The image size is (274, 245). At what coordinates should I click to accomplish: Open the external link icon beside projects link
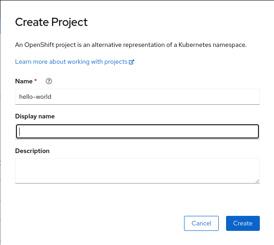pyautogui.click(x=132, y=62)
